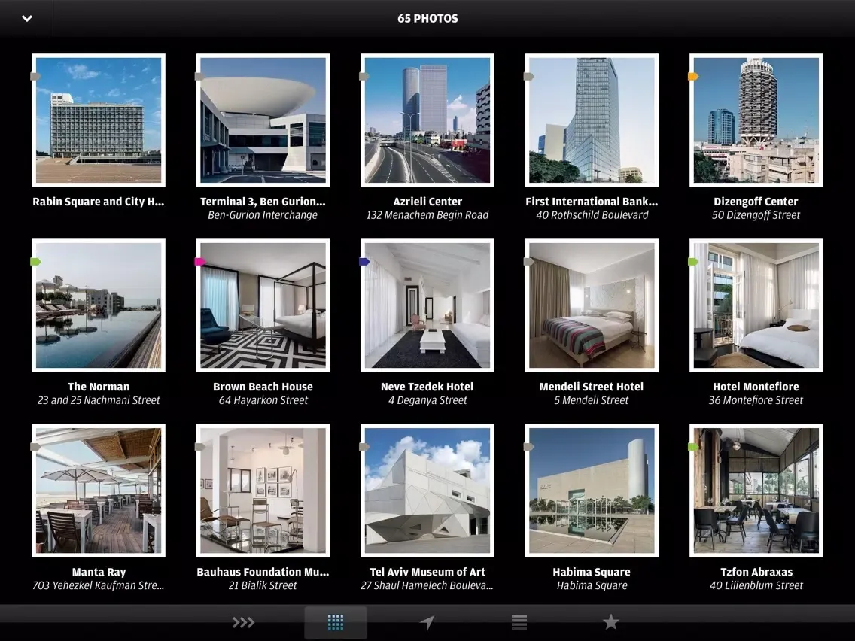
Task: Open the Mendeli Street Hotel photo
Action: (592, 305)
